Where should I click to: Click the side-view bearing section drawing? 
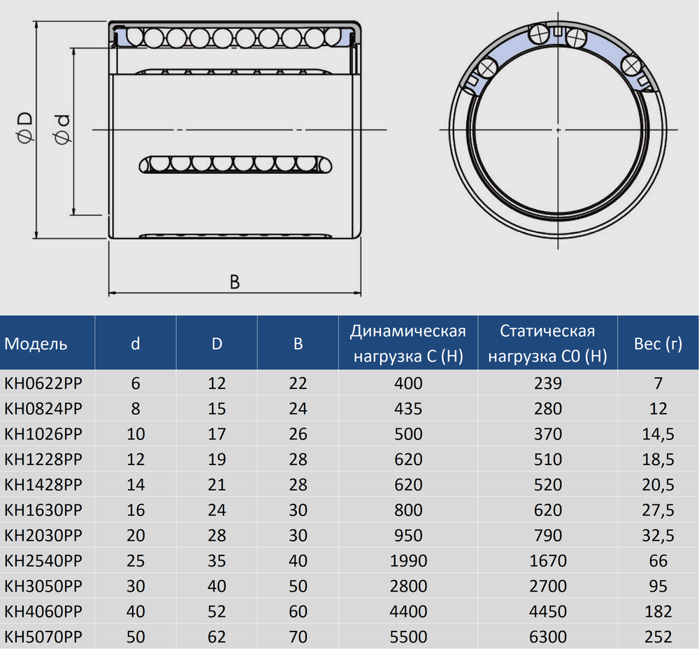234,130
